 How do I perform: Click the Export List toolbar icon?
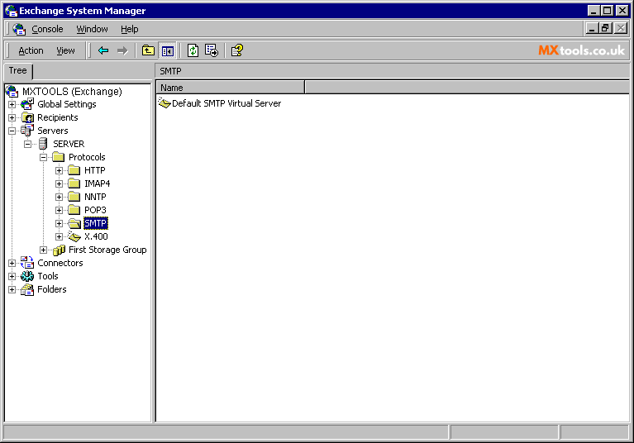(x=212, y=50)
